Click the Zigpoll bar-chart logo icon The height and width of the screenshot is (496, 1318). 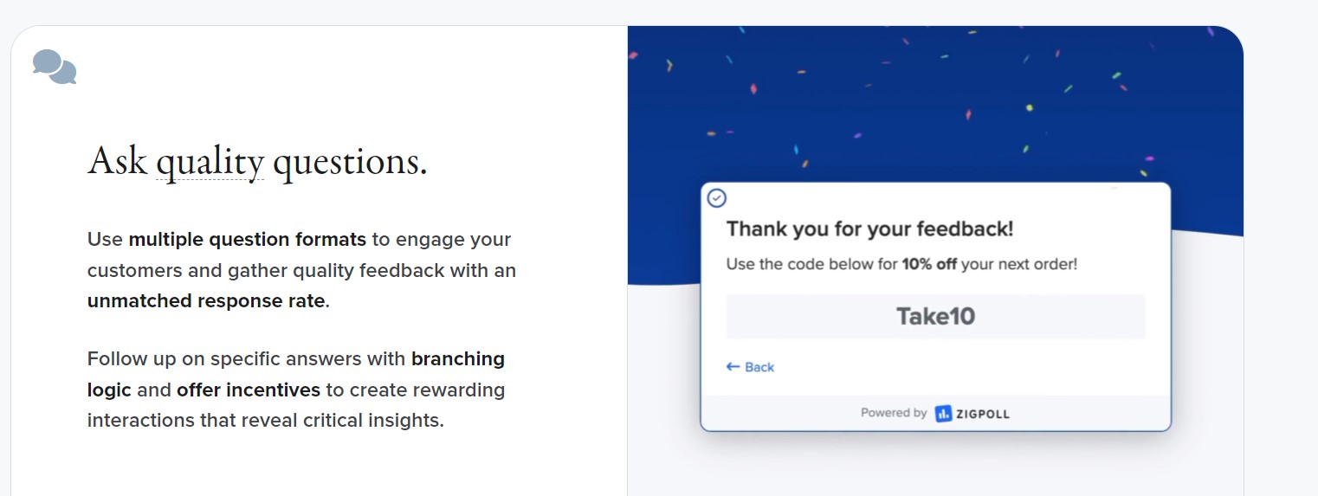pos(944,414)
